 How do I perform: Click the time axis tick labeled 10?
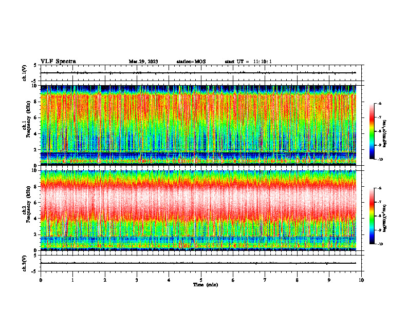361,280
